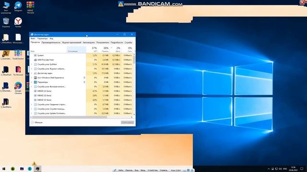Switch to the Журнал приложений tab
Image resolution: width=307 pixels, height=172 pixels.
tap(71, 43)
